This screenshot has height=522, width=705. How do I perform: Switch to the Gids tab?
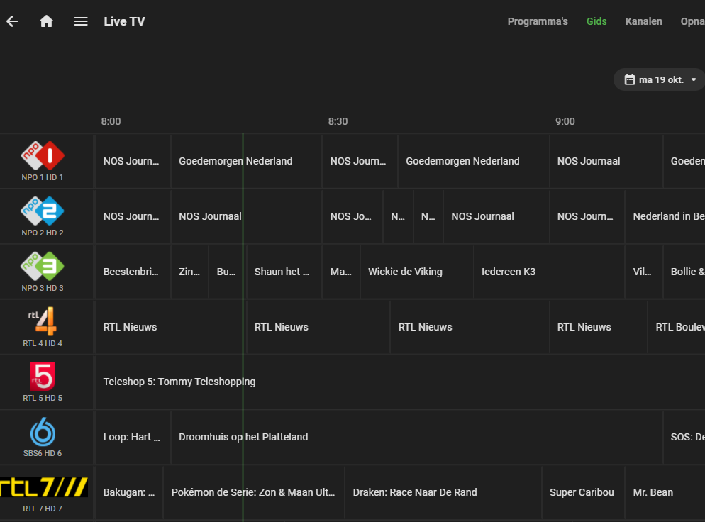tap(596, 21)
